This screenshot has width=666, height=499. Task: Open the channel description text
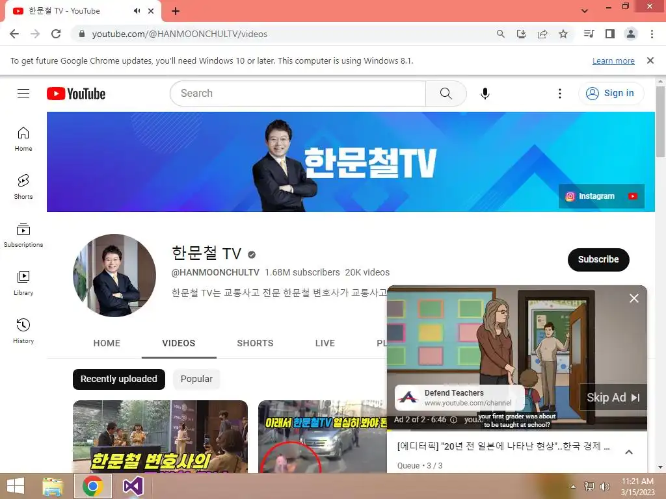pyautogui.click(x=279, y=292)
